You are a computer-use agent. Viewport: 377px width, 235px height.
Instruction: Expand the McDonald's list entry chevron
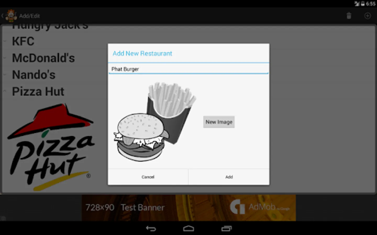(x=5, y=58)
